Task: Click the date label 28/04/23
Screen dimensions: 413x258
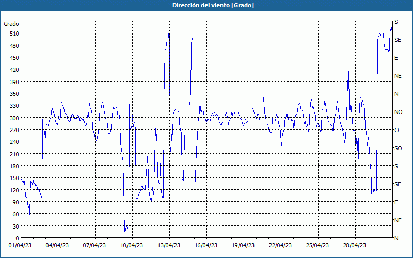Action: click(x=355, y=245)
